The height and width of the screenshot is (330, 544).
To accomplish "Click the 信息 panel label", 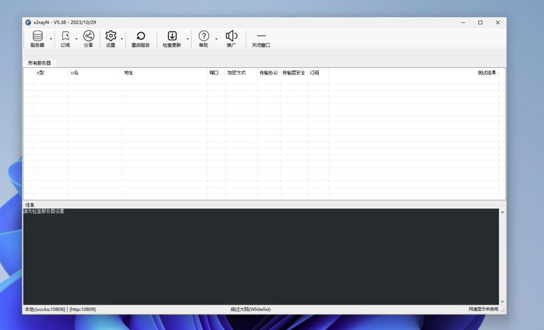I will [x=30, y=205].
